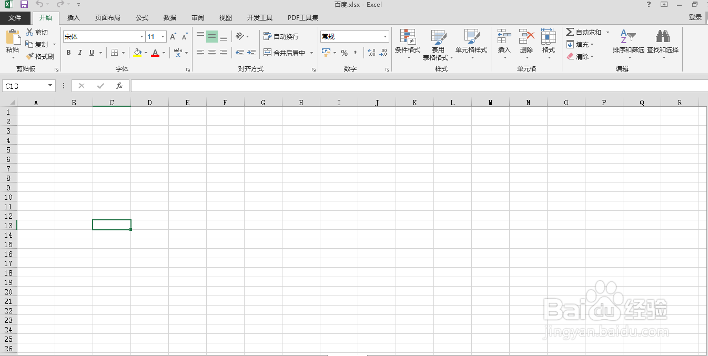Switch to the 公式 ribbon tab
708x356 pixels.
coord(141,17)
